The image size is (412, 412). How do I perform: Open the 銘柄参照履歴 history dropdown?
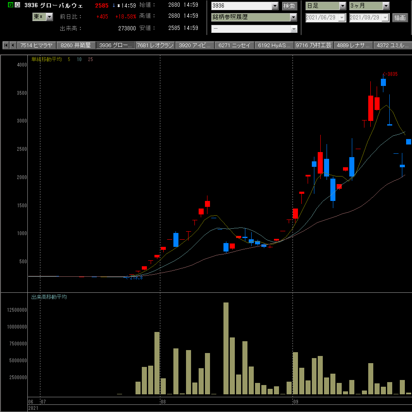tap(293, 17)
